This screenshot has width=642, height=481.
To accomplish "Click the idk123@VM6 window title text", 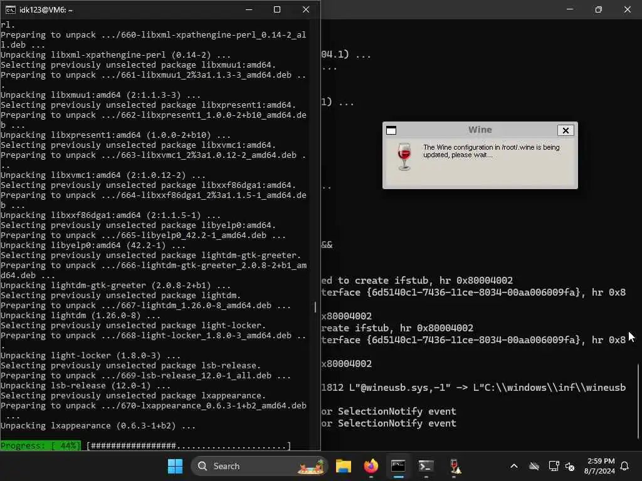I will 46,10.
